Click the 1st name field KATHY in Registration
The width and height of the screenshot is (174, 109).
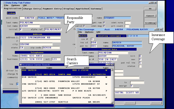click(x=29, y=26)
